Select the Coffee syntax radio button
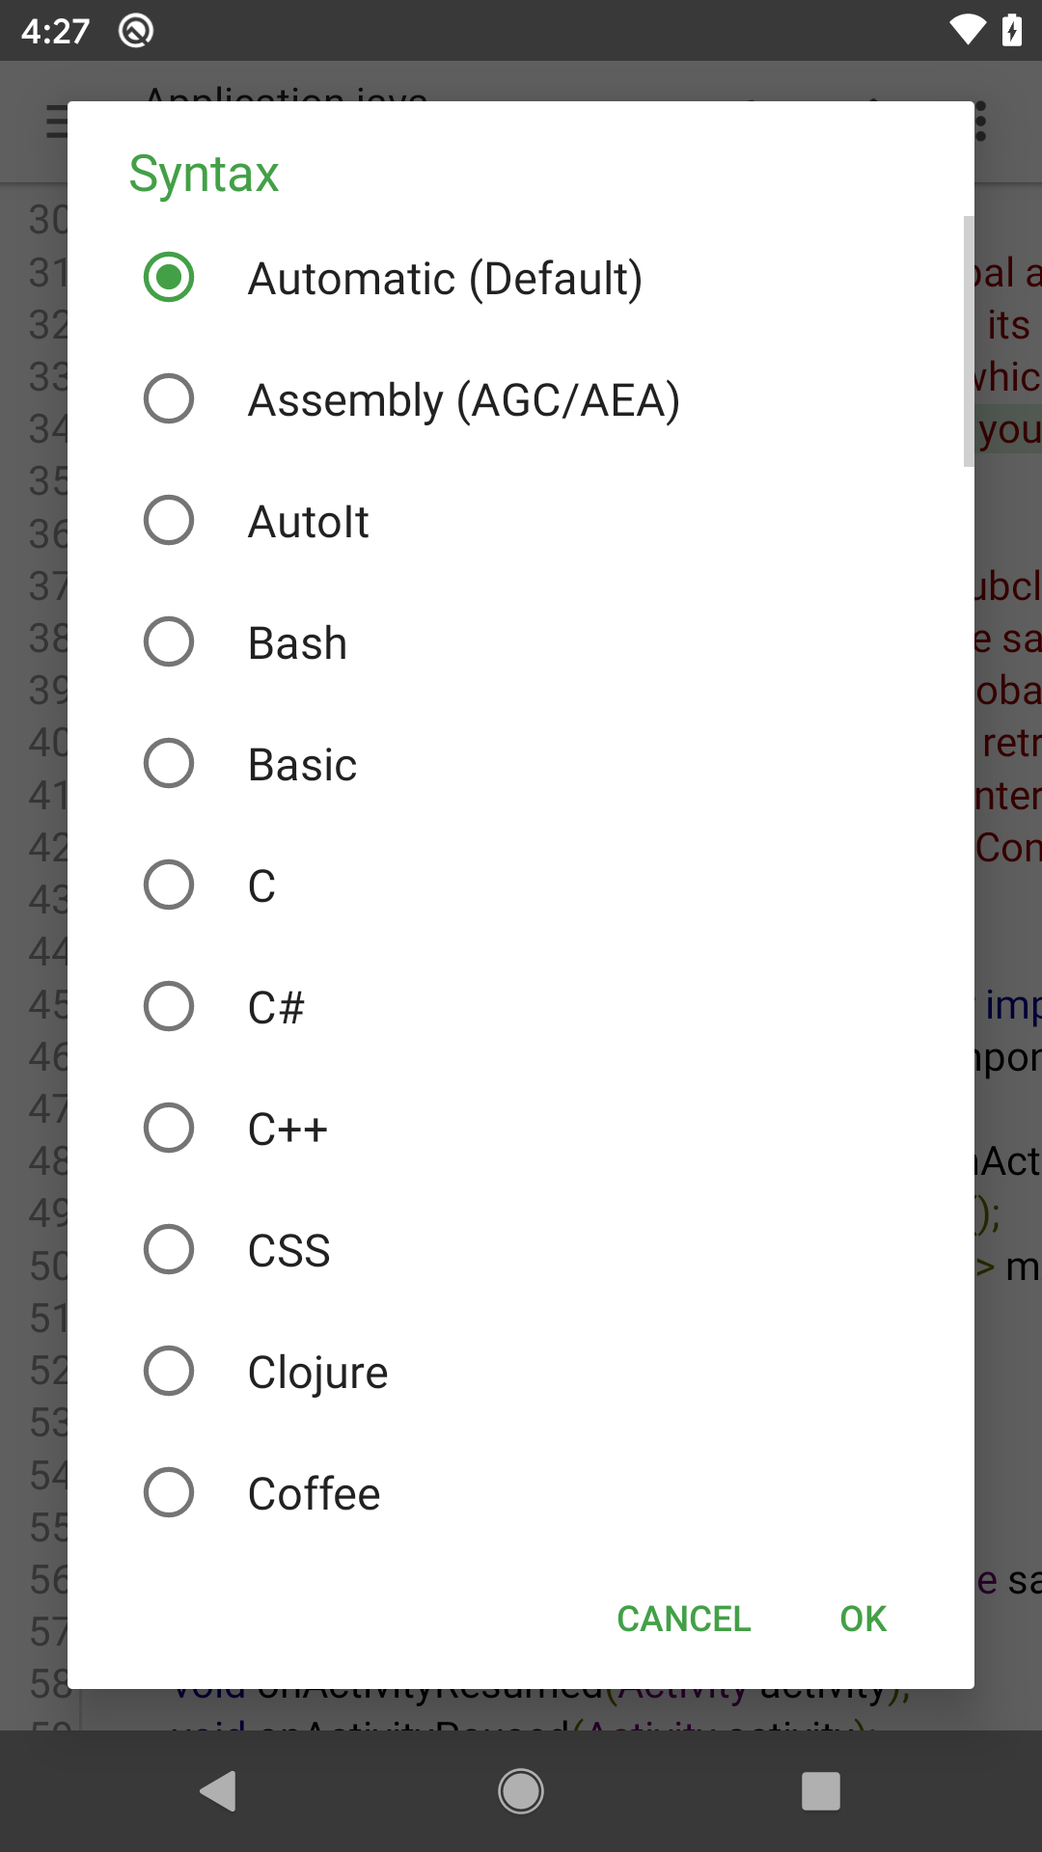Image resolution: width=1042 pixels, height=1852 pixels. [169, 1493]
